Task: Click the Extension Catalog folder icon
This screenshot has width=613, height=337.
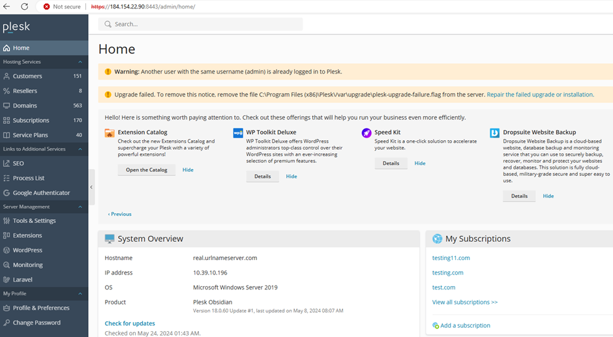Action: [x=110, y=133]
